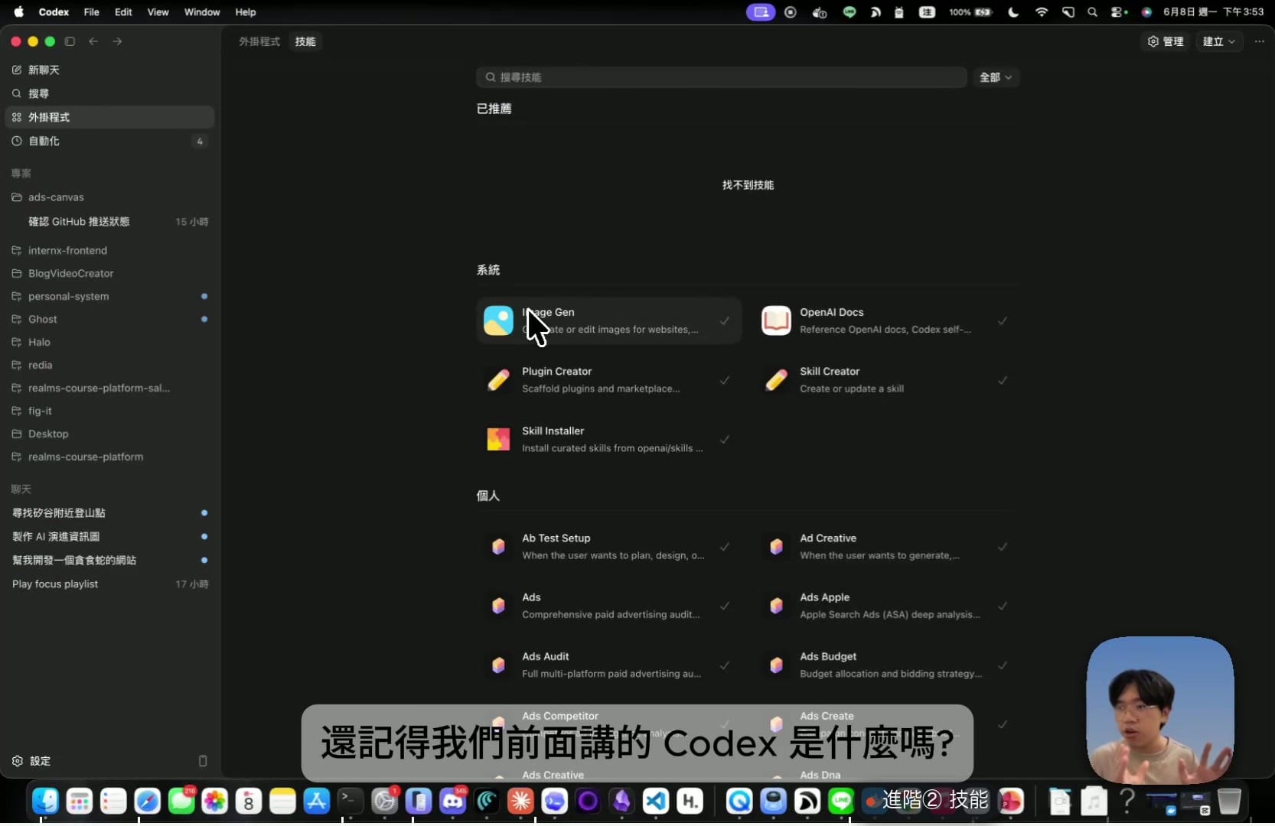Open the redia project
This screenshot has height=826, width=1275.
tap(109, 365)
